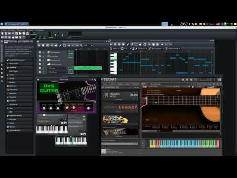Open the Mosaic Keys library in Kontakt

point(120,95)
